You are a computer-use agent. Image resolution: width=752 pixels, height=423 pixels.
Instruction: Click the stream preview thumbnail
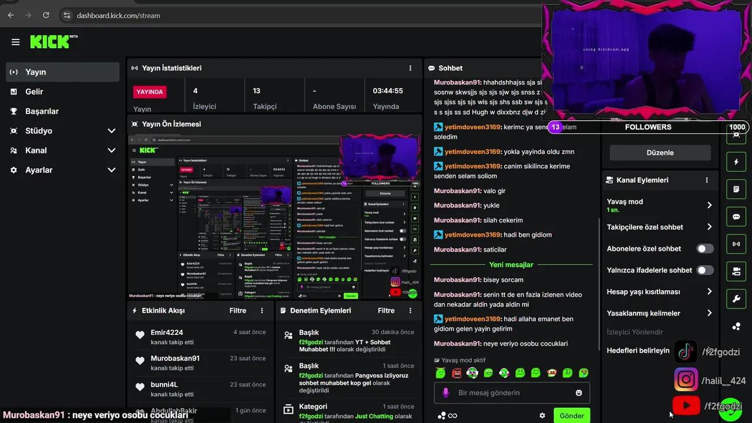274,217
